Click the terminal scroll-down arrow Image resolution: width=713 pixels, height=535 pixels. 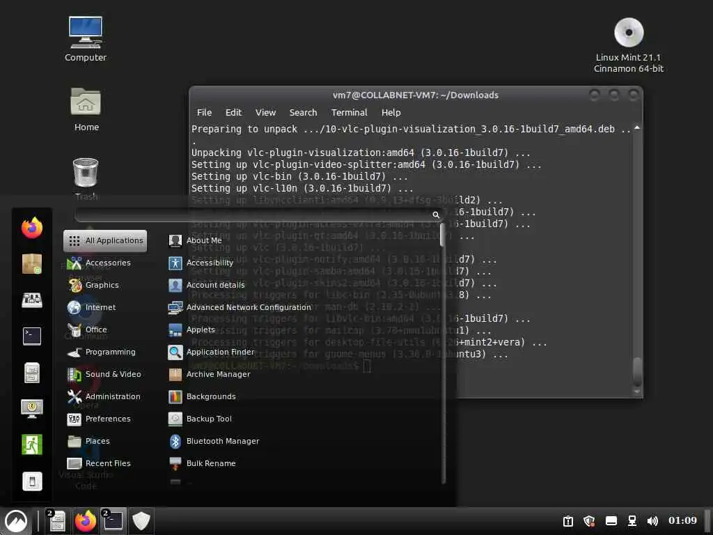(x=637, y=391)
